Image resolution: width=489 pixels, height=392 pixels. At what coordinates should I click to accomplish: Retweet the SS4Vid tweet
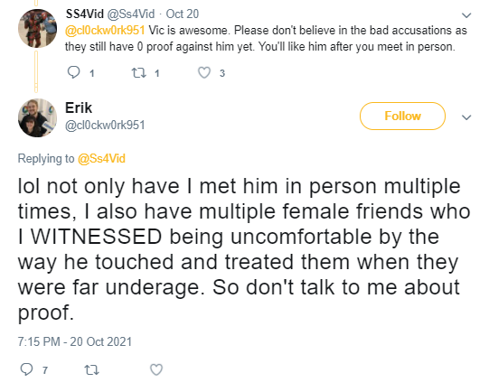click(x=139, y=73)
